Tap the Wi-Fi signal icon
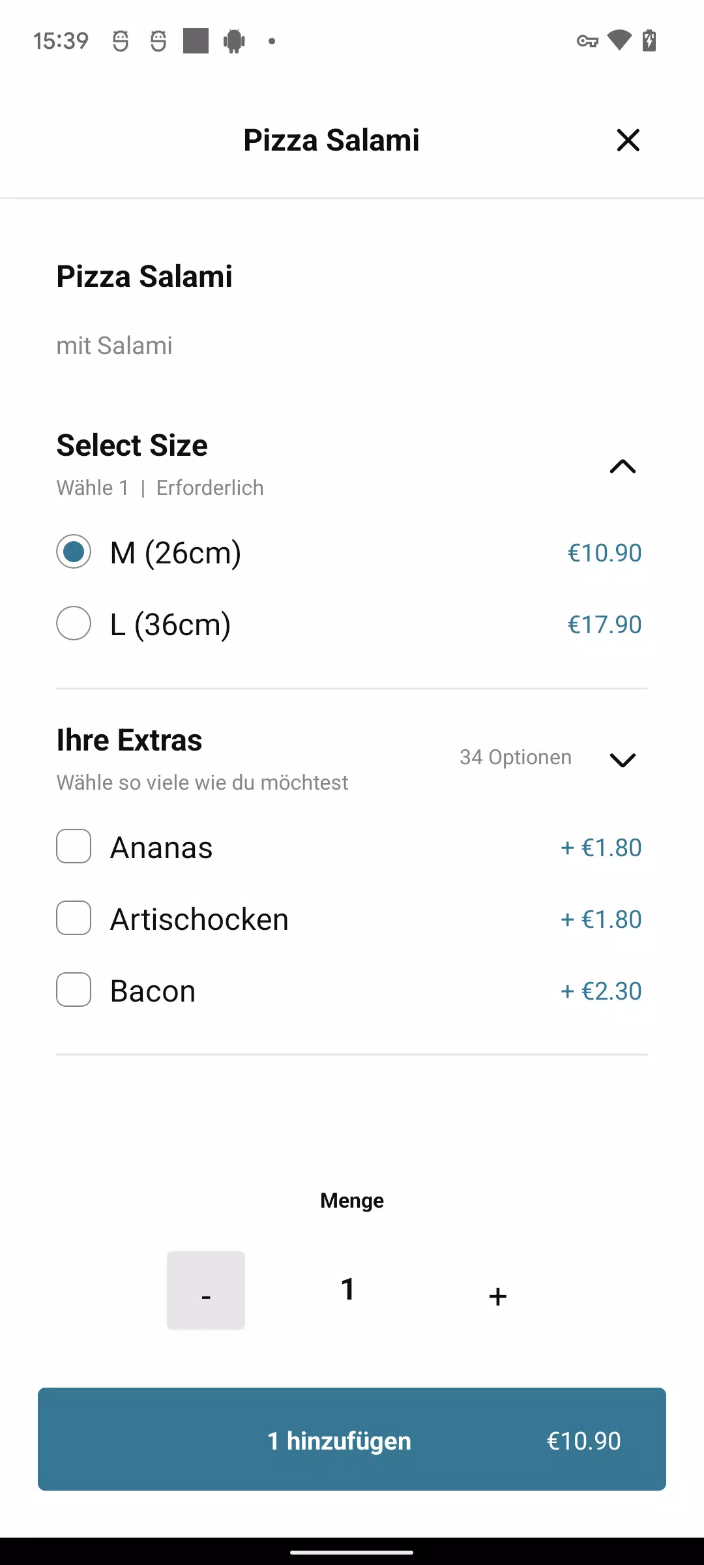The width and height of the screenshot is (704, 1565). (x=619, y=40)
